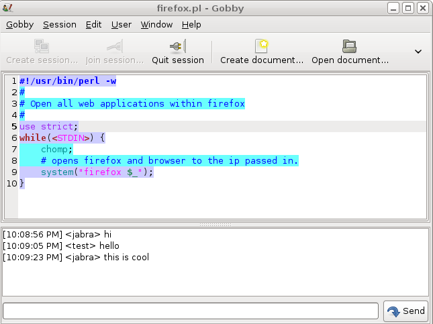This screenshot has width=433, height=324.
Task: Open the User menu
Action: tap(122, 25)
